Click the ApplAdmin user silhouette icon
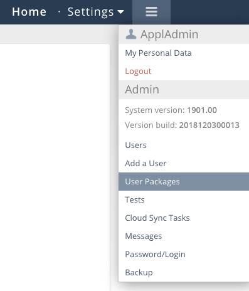Image resolution: width=249 pixels, height=291 pixels. (x=131, y=34)
